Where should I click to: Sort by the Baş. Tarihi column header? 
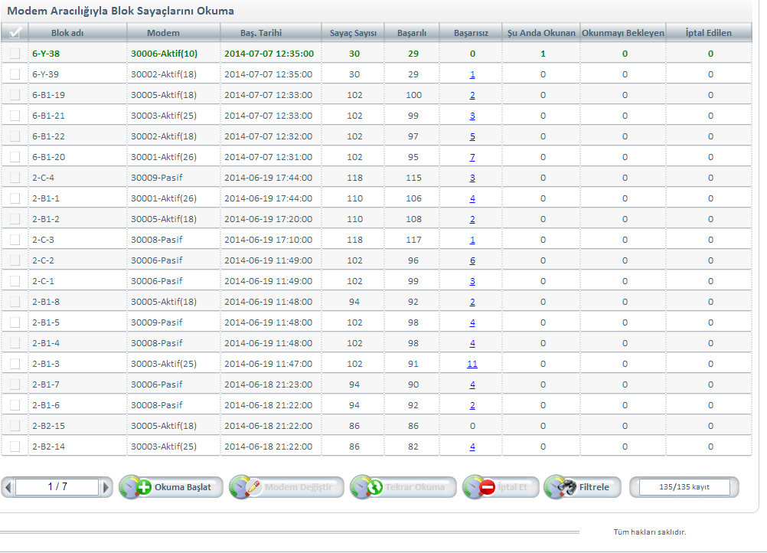point(269,33)
